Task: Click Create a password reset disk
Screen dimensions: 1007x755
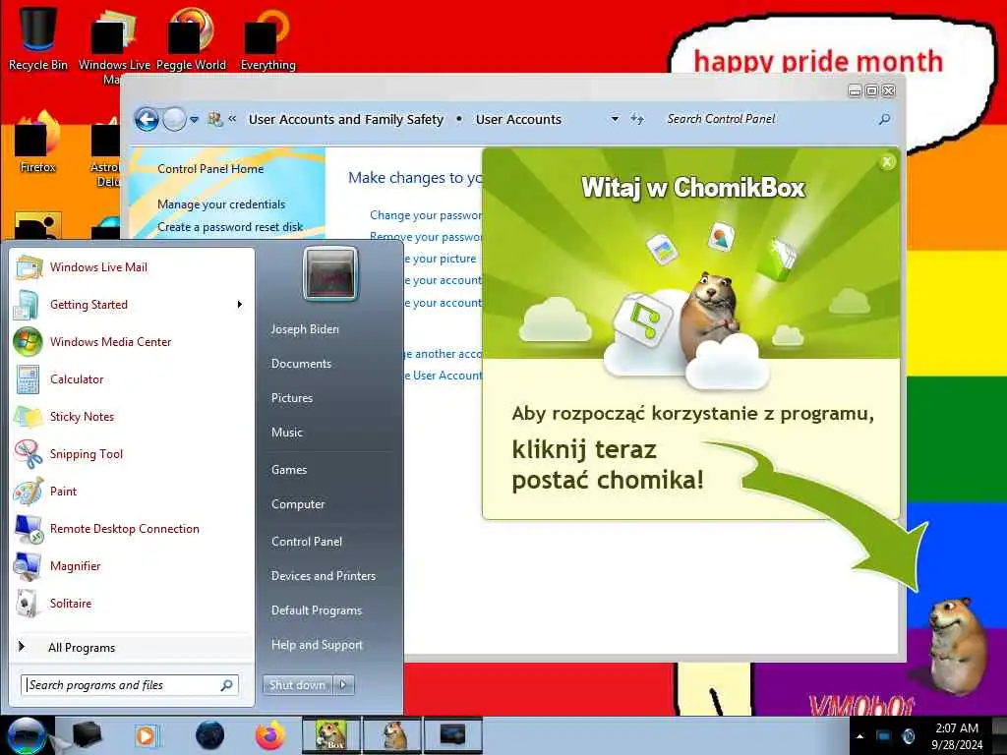Action: [230, 227]
